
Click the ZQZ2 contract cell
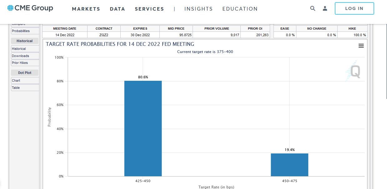tap(104, 35)
